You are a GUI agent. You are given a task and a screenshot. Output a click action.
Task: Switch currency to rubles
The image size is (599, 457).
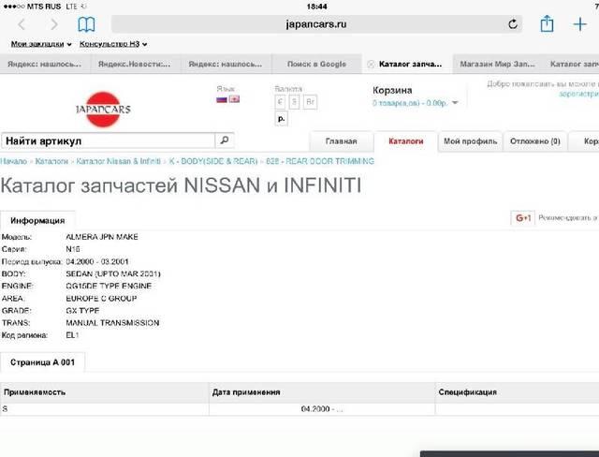(x=282, y=119)
